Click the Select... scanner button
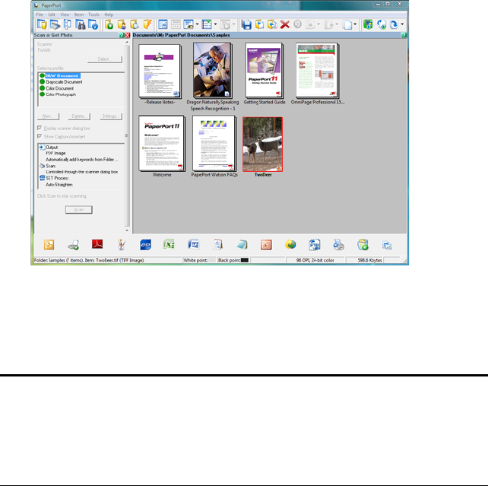 click(105, 59)
